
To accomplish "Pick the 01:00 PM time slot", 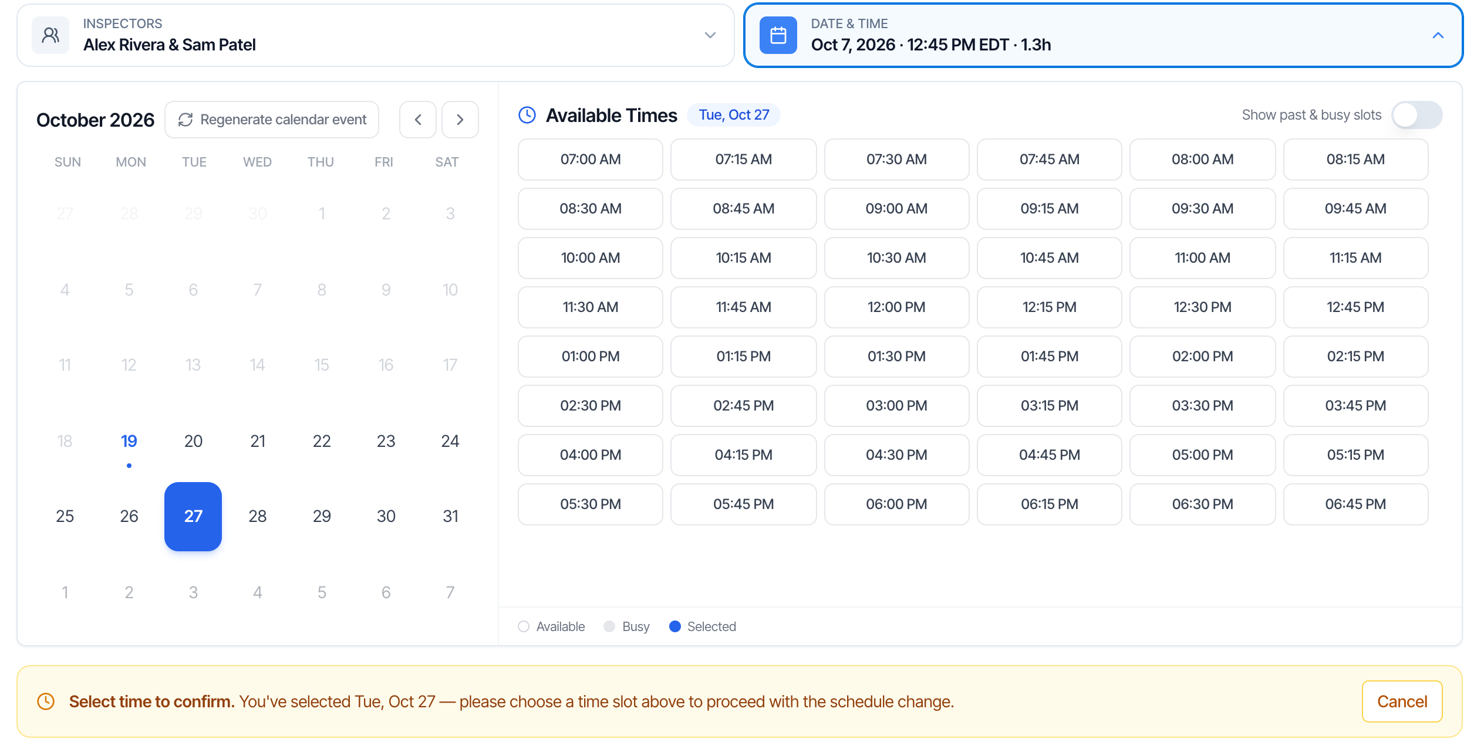I will pos(591,357).
